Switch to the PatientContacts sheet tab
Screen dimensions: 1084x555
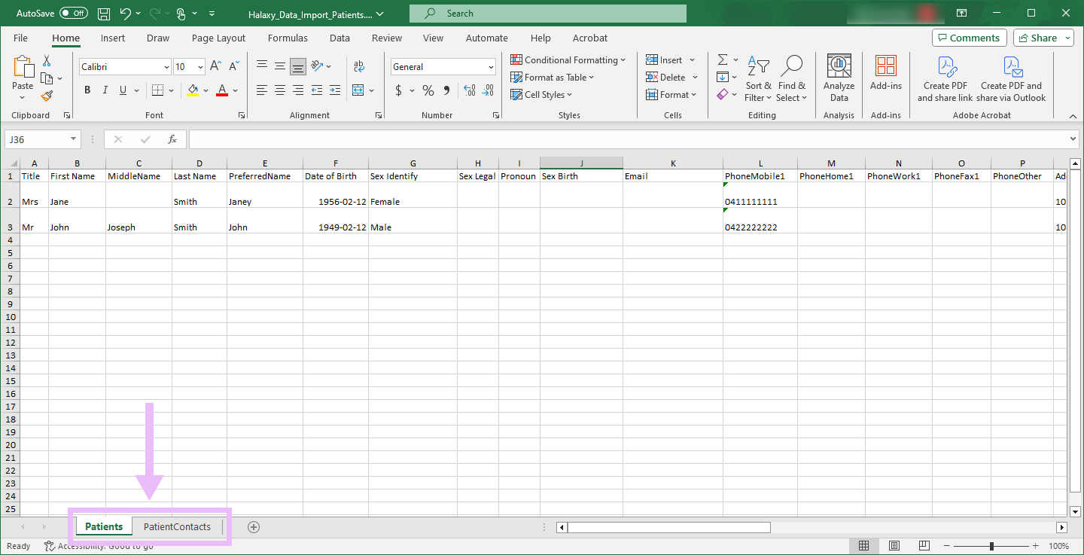[x=177, y=526]
